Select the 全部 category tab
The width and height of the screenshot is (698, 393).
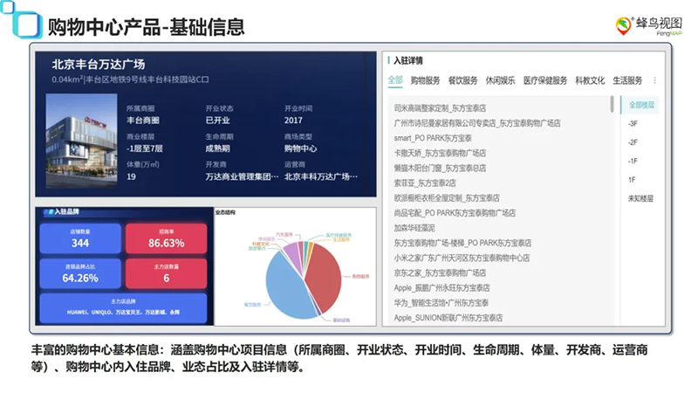click(395, 80)
